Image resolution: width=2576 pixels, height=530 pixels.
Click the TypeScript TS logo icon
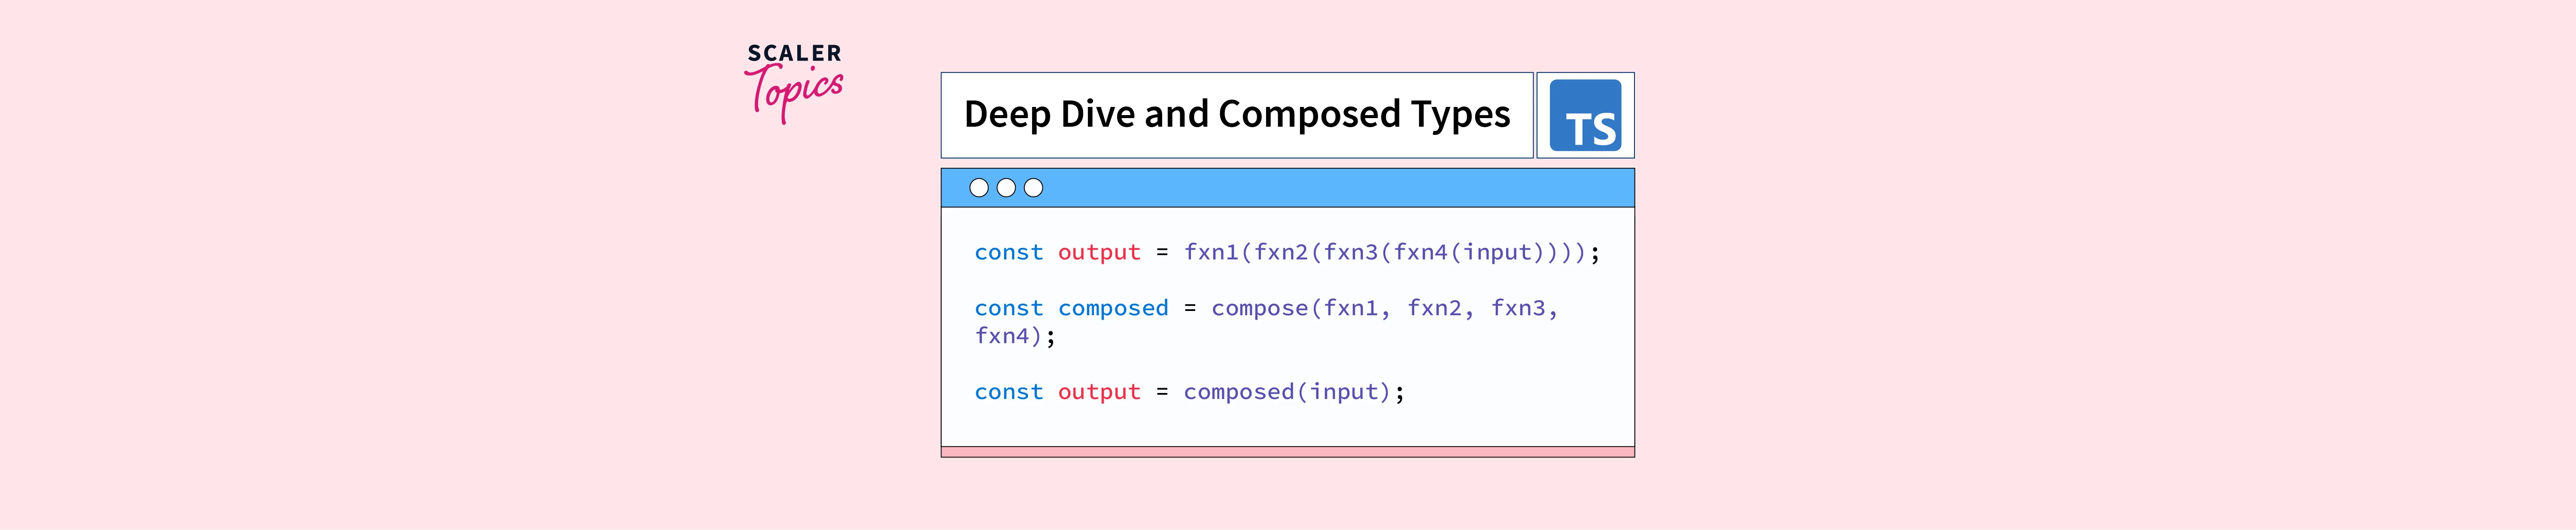click(1585, 116)
